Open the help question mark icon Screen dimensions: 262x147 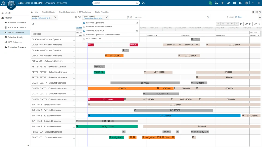[x=246, y=3]
